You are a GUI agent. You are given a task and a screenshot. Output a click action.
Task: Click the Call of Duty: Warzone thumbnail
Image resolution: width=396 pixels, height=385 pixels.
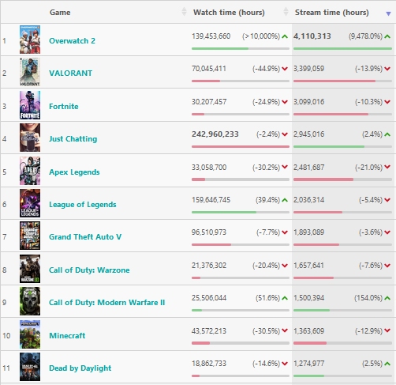(30, 269)
